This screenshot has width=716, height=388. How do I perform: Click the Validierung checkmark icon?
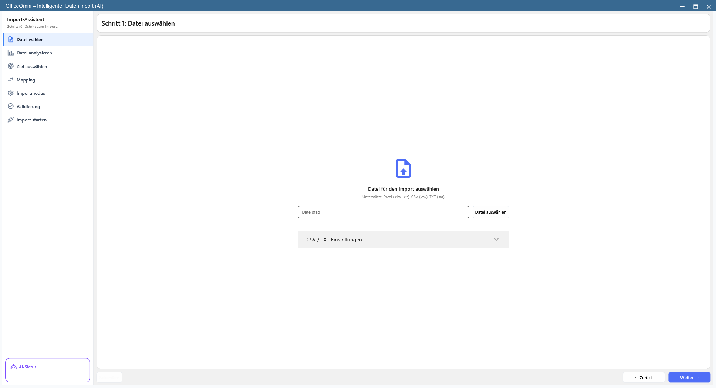point(11,106)
